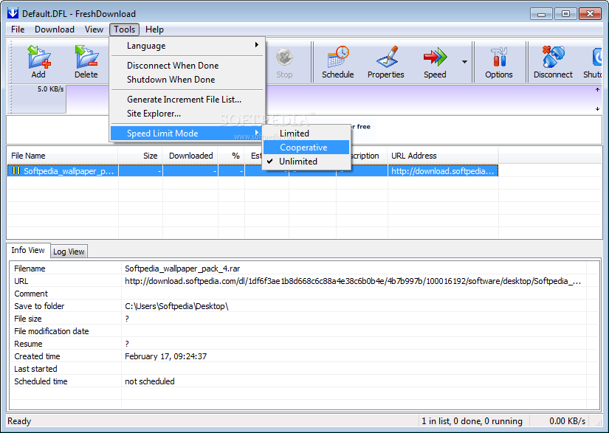
Task: Click the paused status icon of Softpedia_wallpaper row
Action: point(16,170)
